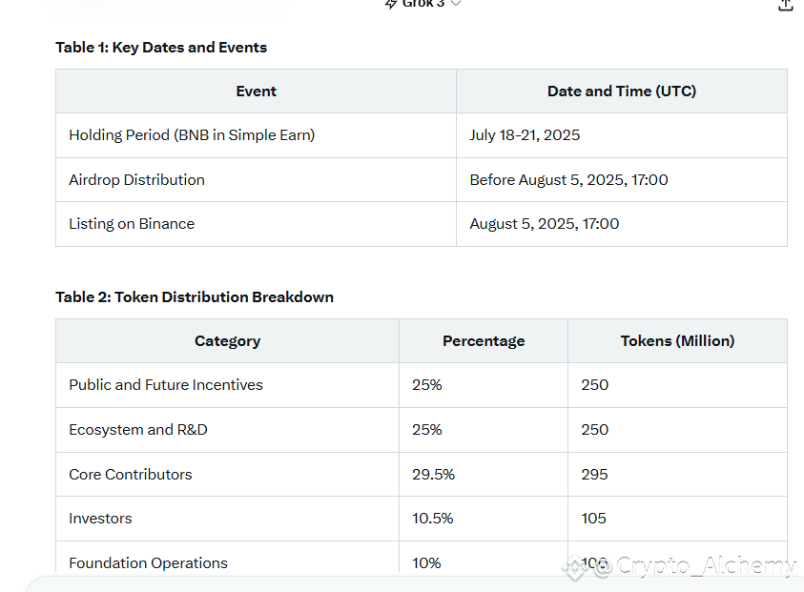Click the 'Percentage' column header
The width and height of the screenshot is (804, 592).
[484, 341]
